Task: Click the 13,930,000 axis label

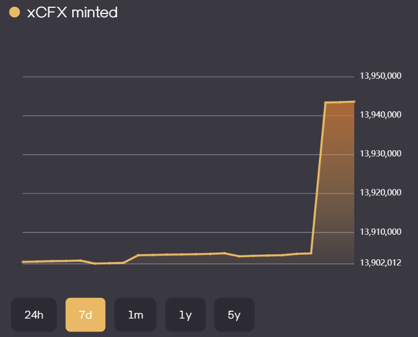Action: pyautogui.click(x=381, y=154)
